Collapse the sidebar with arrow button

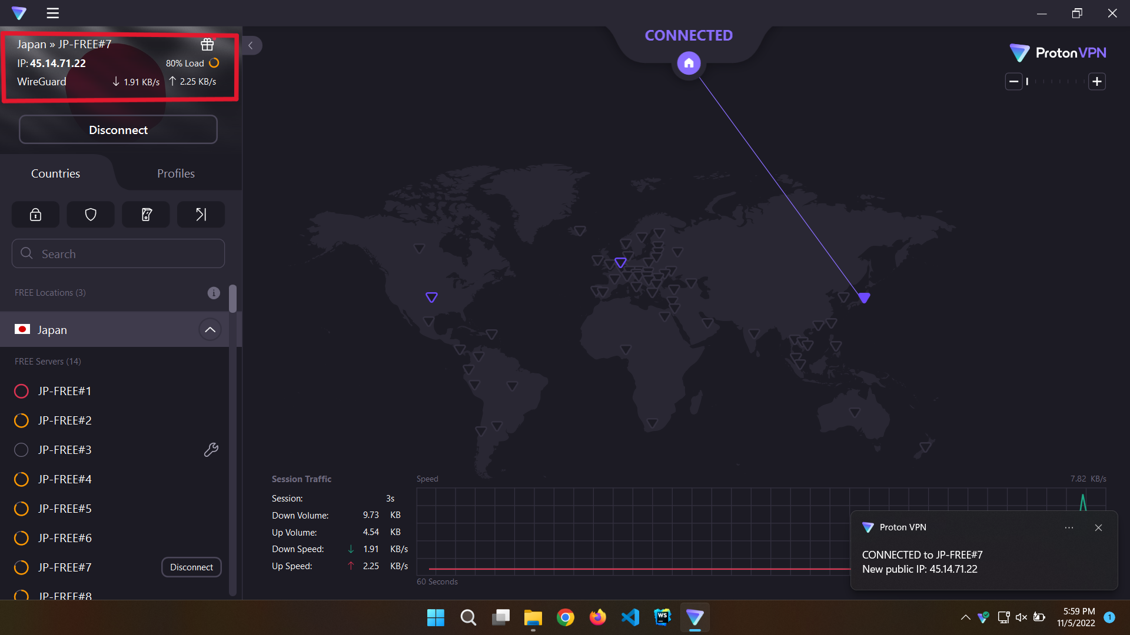coord(251,45)
